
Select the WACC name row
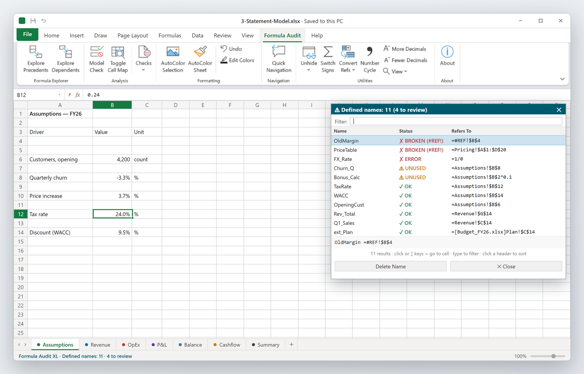coord(448,195)
